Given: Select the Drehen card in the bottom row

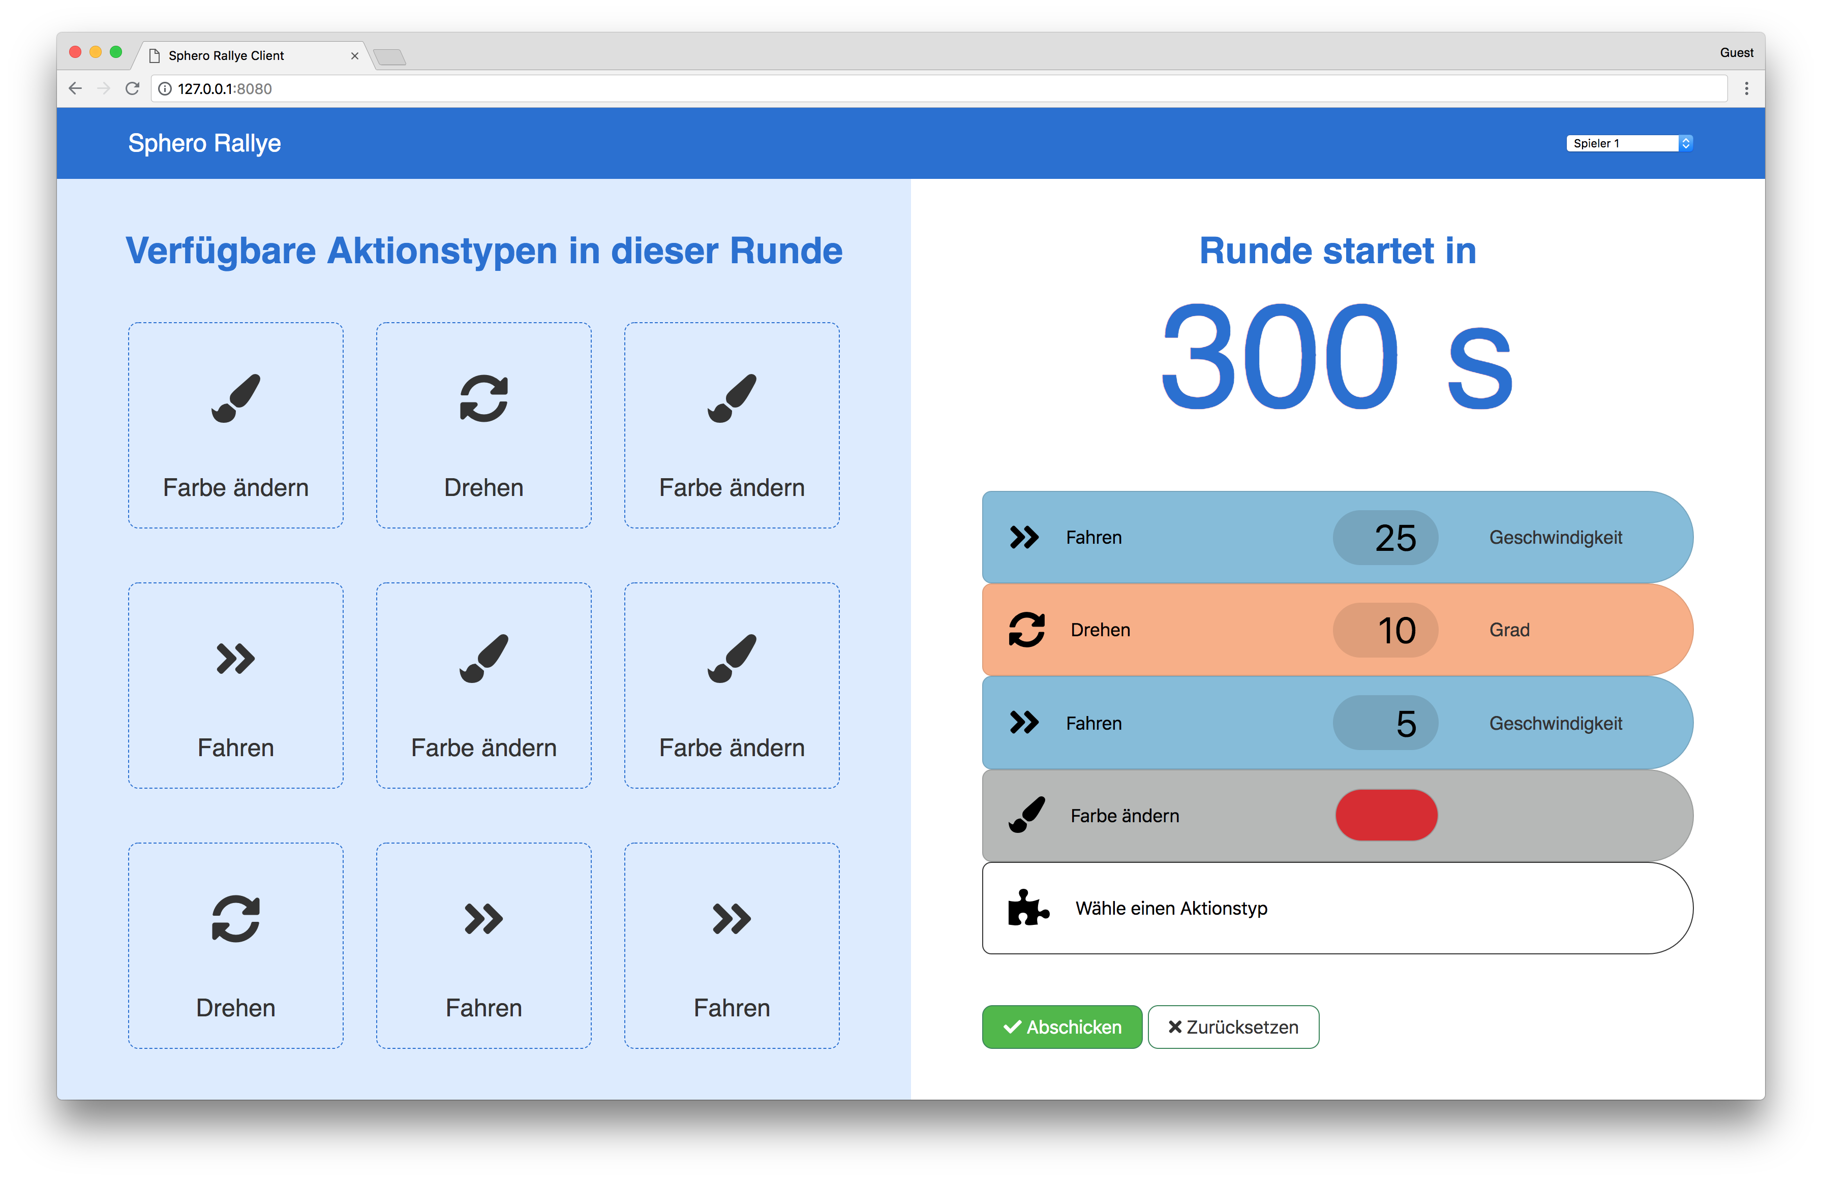Looking at the screenshot, I should (236, 945).
